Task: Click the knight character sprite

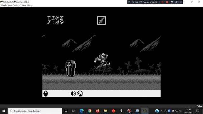Action: [102, 61]
